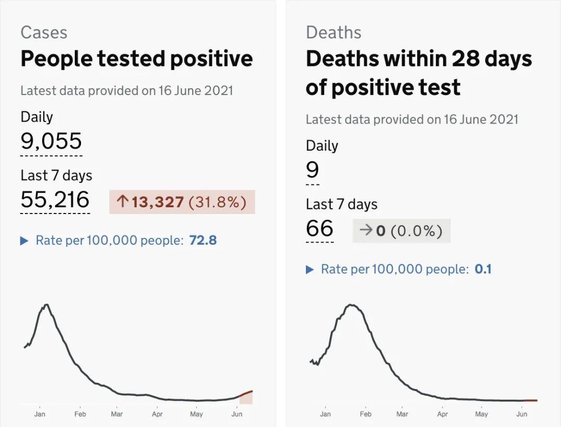Screen dimensions: 561x427
Task: Expand the deaths Rate per 100,000 people triangle
Action: pos(310,270)
